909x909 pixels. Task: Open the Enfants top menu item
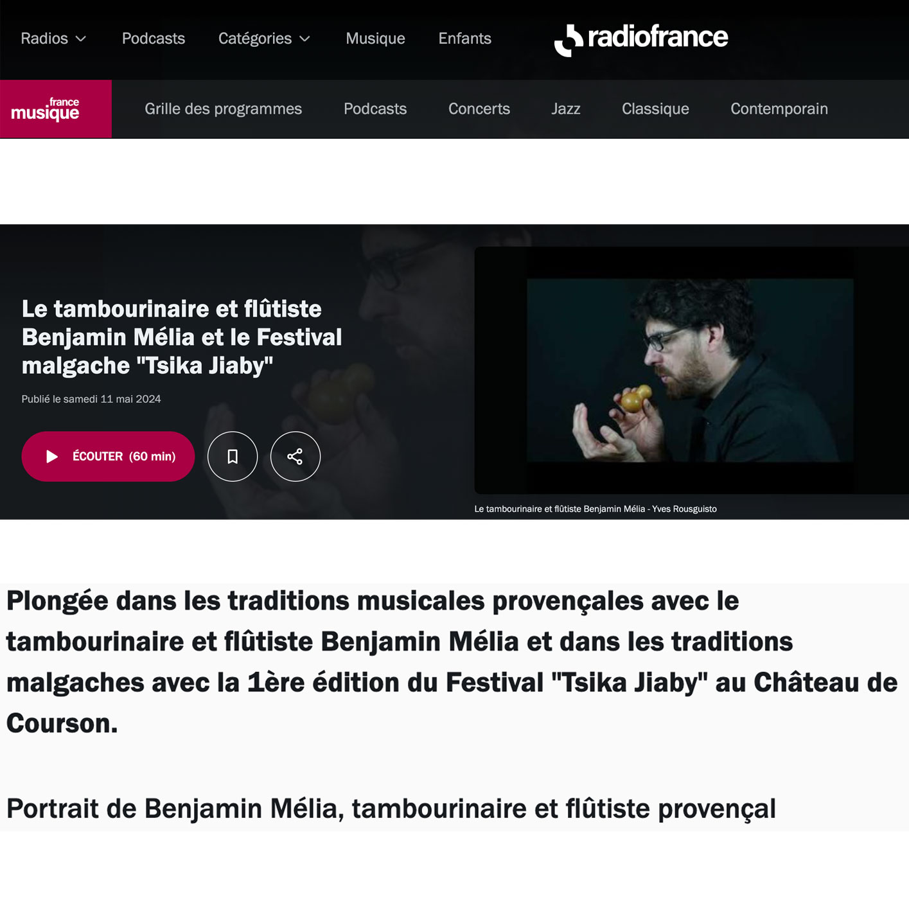pos(464,39)
